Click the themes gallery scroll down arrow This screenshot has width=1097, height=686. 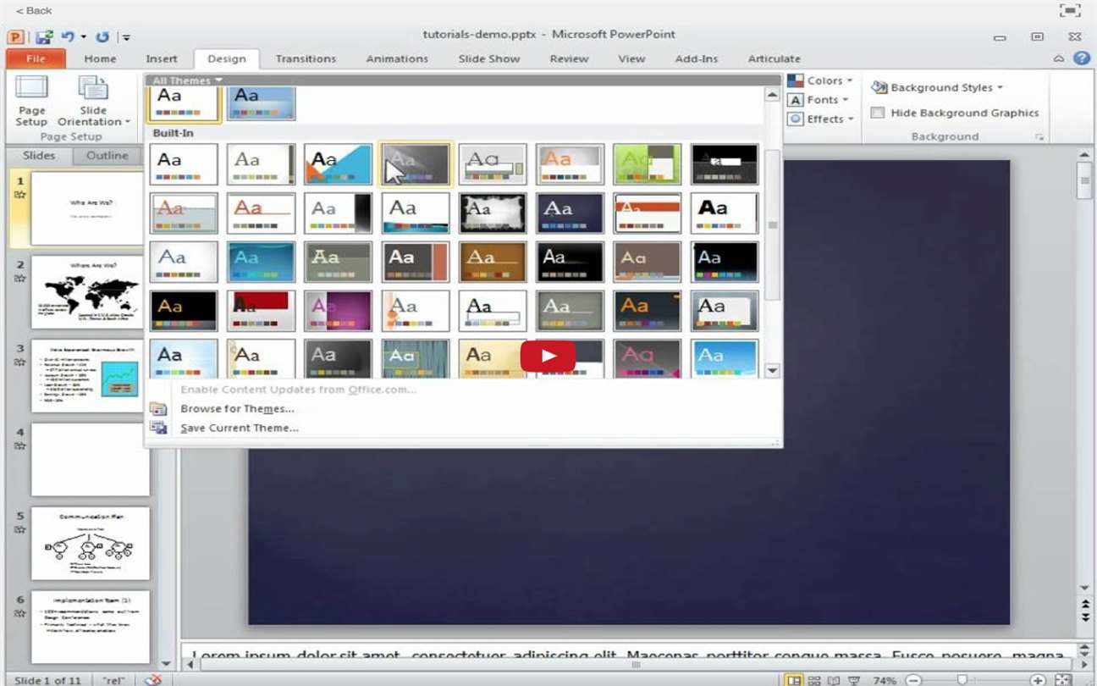pyautogui.click(x=772, y=370)
